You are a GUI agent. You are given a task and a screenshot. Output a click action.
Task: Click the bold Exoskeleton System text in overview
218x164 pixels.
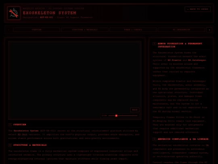tap(26, 131)
